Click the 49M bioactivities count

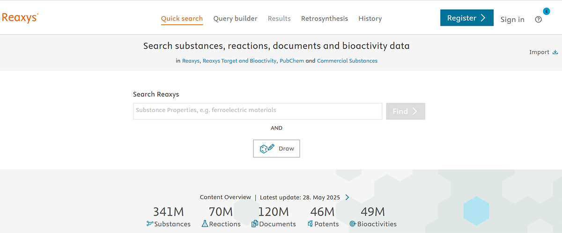(373, 212)
